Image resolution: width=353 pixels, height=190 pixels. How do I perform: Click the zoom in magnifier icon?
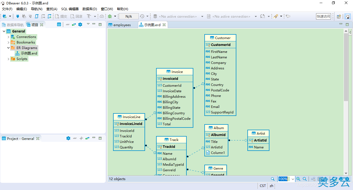(x=298, y=179)
